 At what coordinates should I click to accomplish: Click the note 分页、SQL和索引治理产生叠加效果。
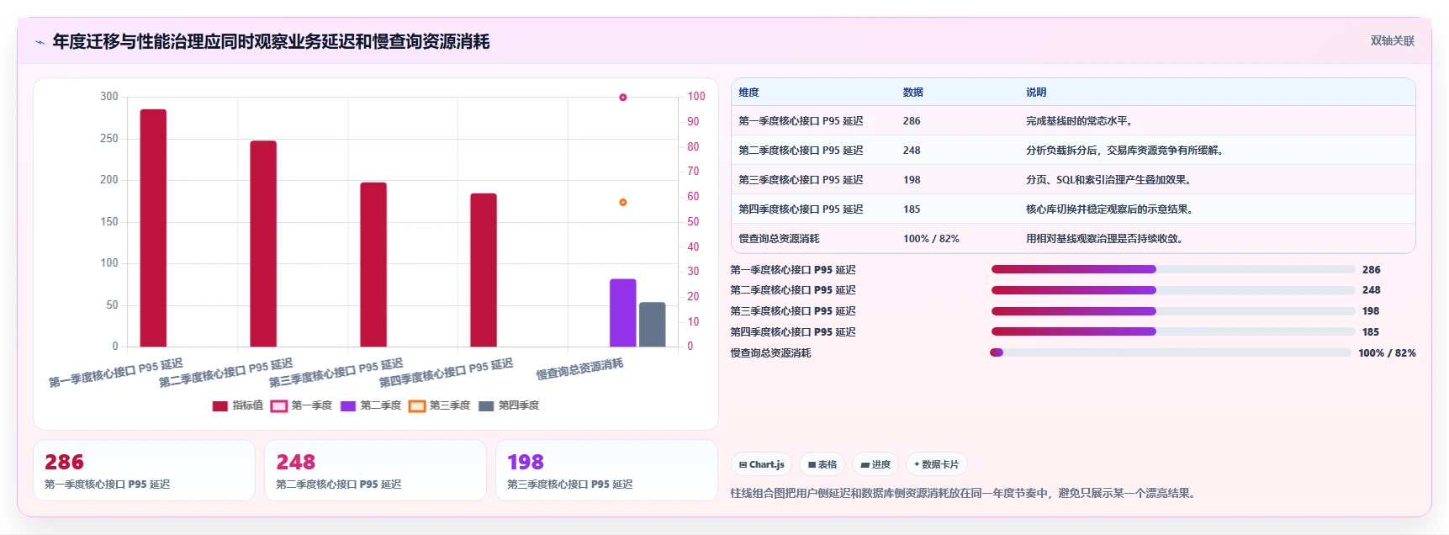click(1110, 180)
